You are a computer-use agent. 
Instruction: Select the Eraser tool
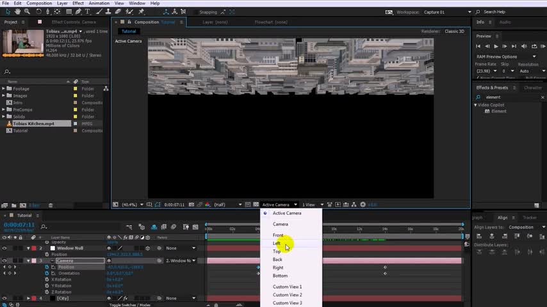pyautogui.click(x=118, y=12)
